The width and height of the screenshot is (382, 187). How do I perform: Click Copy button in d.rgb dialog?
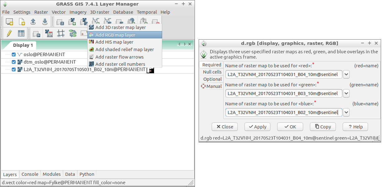(x=323, y=127)
